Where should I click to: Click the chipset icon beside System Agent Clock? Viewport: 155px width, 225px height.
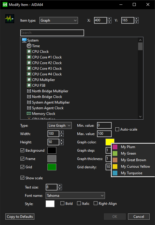(x=29, y=108)
